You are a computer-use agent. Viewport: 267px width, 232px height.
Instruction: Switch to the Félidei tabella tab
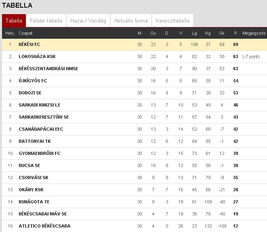pos(46,21)
